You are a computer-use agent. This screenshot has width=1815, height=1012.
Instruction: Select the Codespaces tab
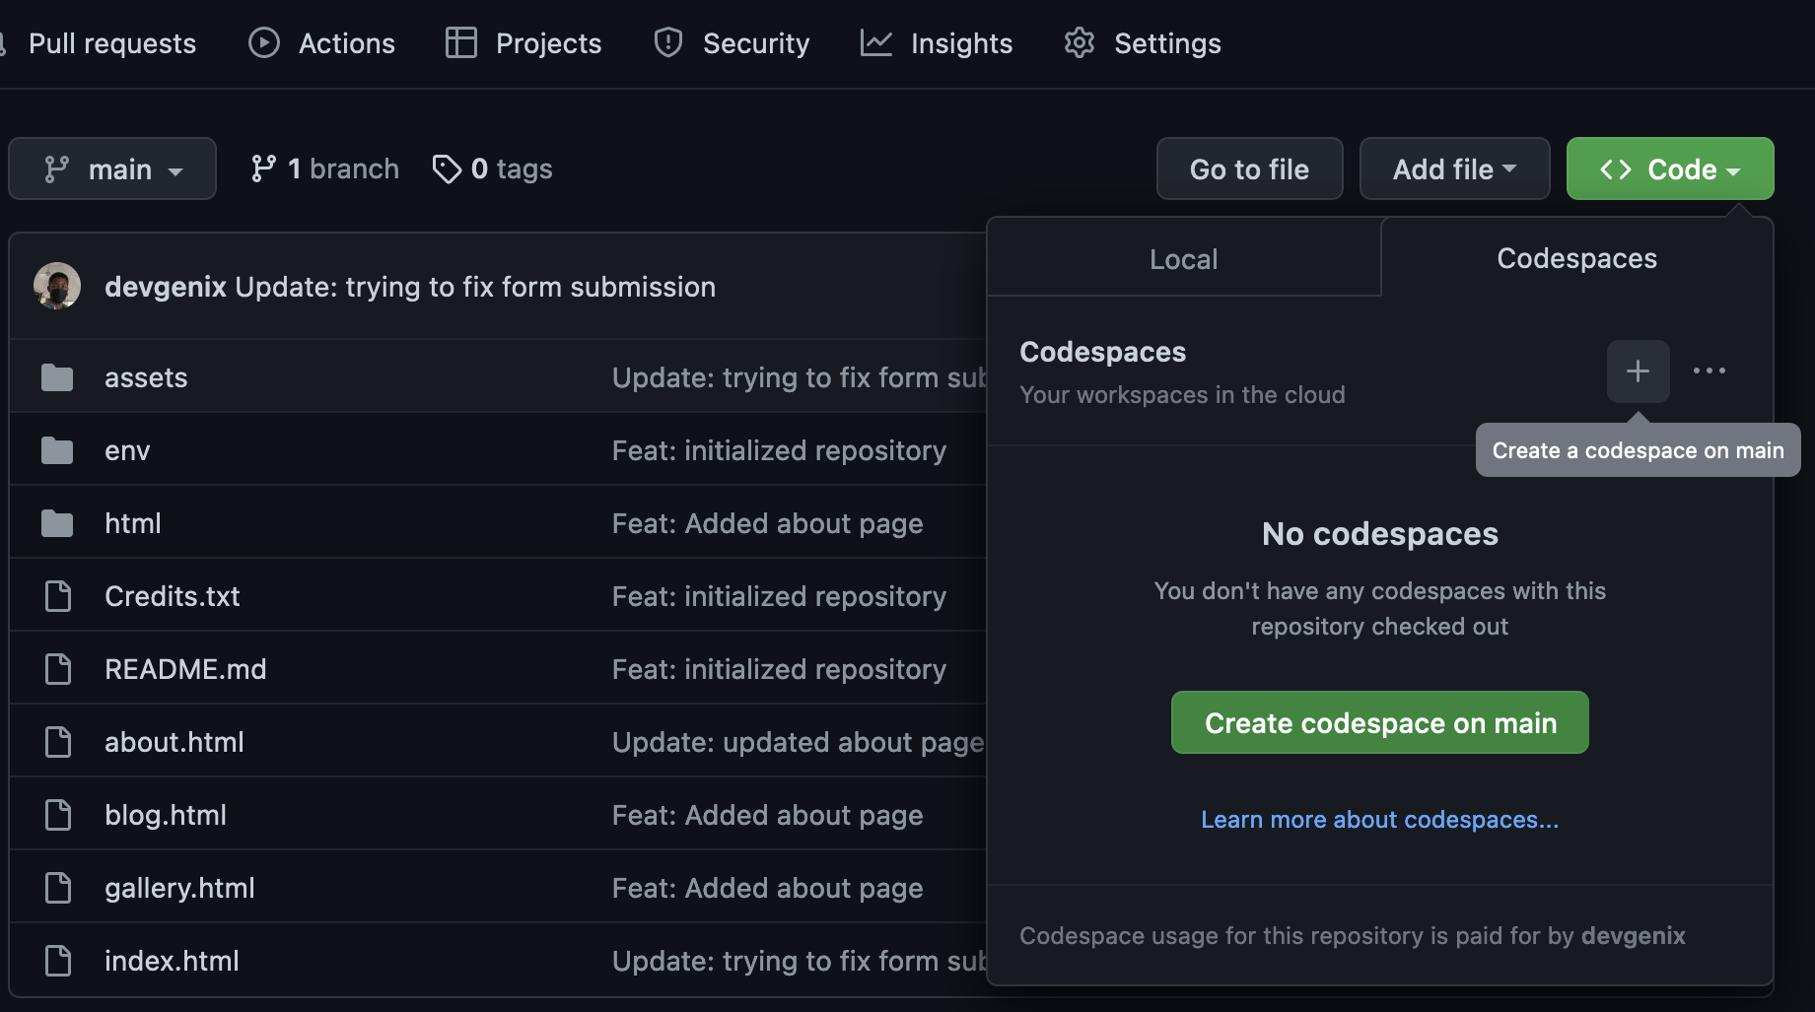click(x=1576, y=258)
